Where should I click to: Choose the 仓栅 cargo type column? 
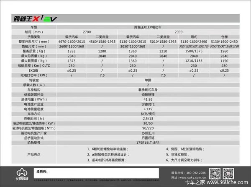227,36
